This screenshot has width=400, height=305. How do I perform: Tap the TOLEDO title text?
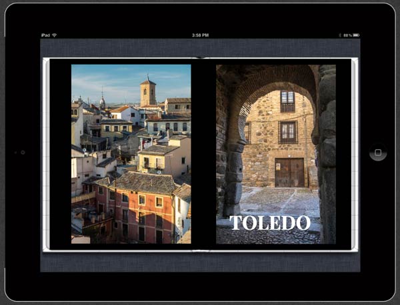270,223
